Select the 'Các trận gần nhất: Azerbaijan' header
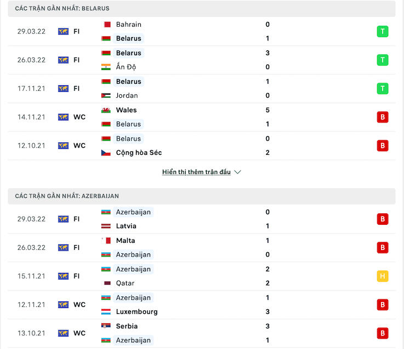The width and height of the screenshot is (404, 349). coord(202,196)
